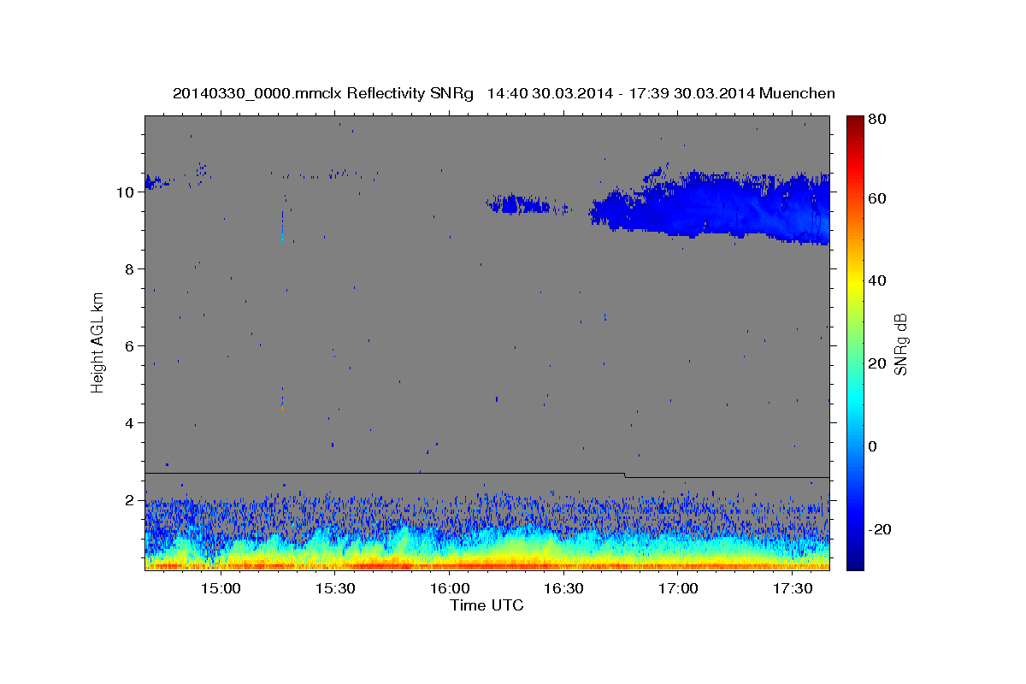1026x684 pixels.
Task: Click the '17:39 30.03.2014' end time in title
Action: (x=693, y=93)
